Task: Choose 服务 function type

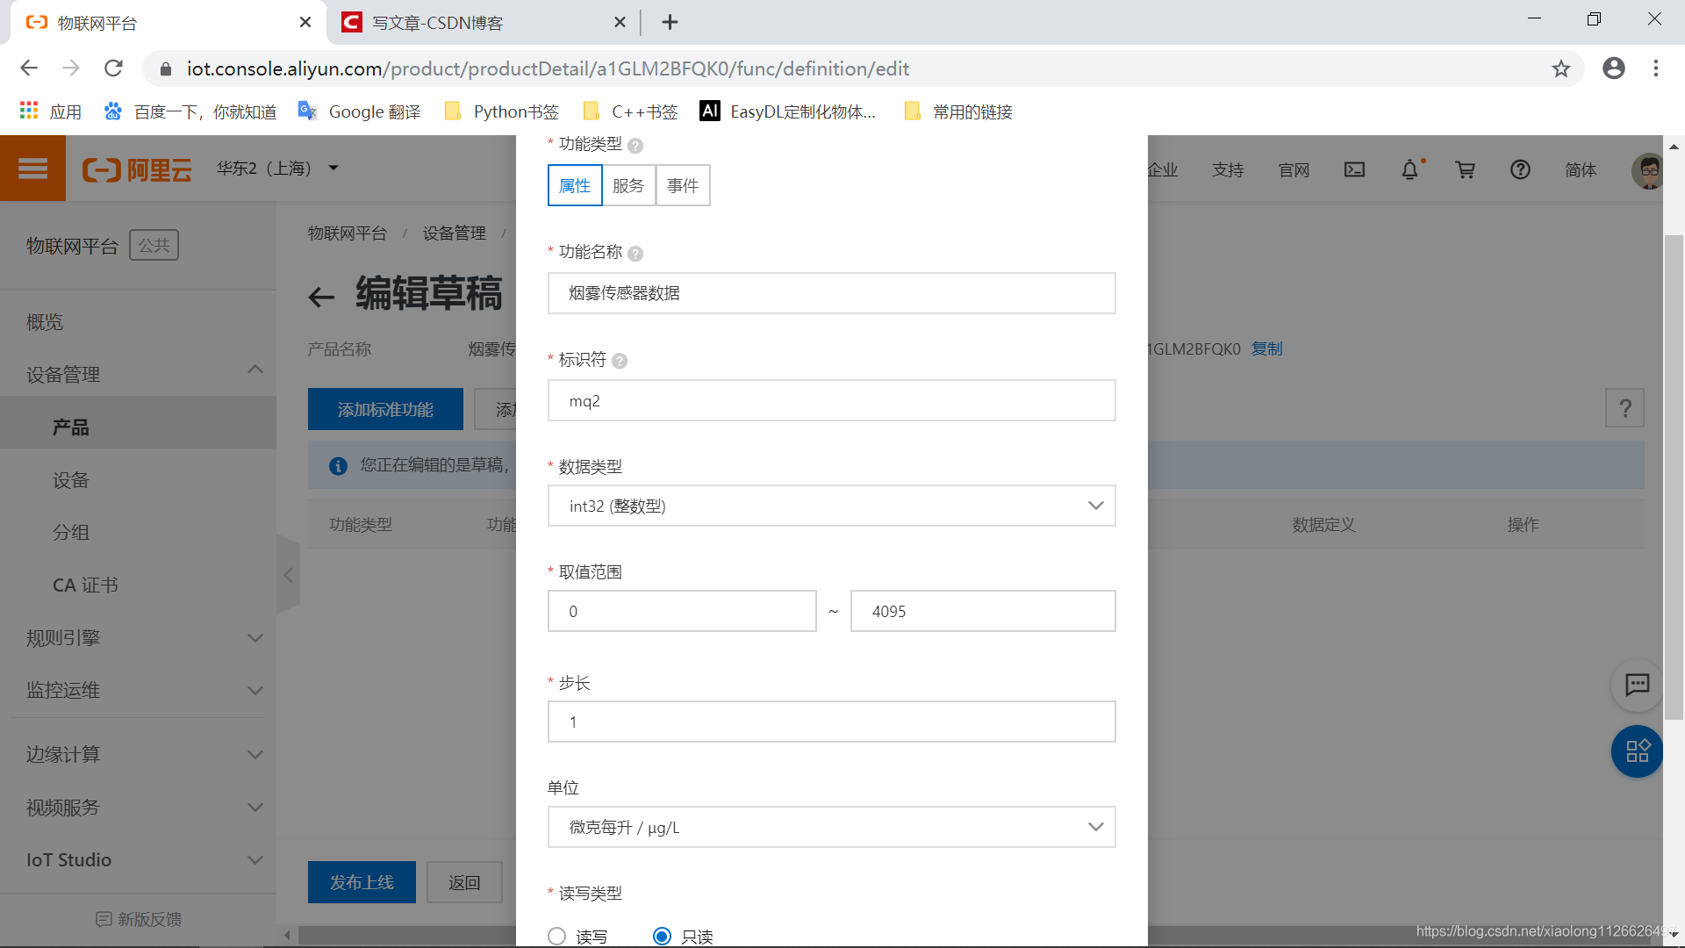Action: coord(628,185)
